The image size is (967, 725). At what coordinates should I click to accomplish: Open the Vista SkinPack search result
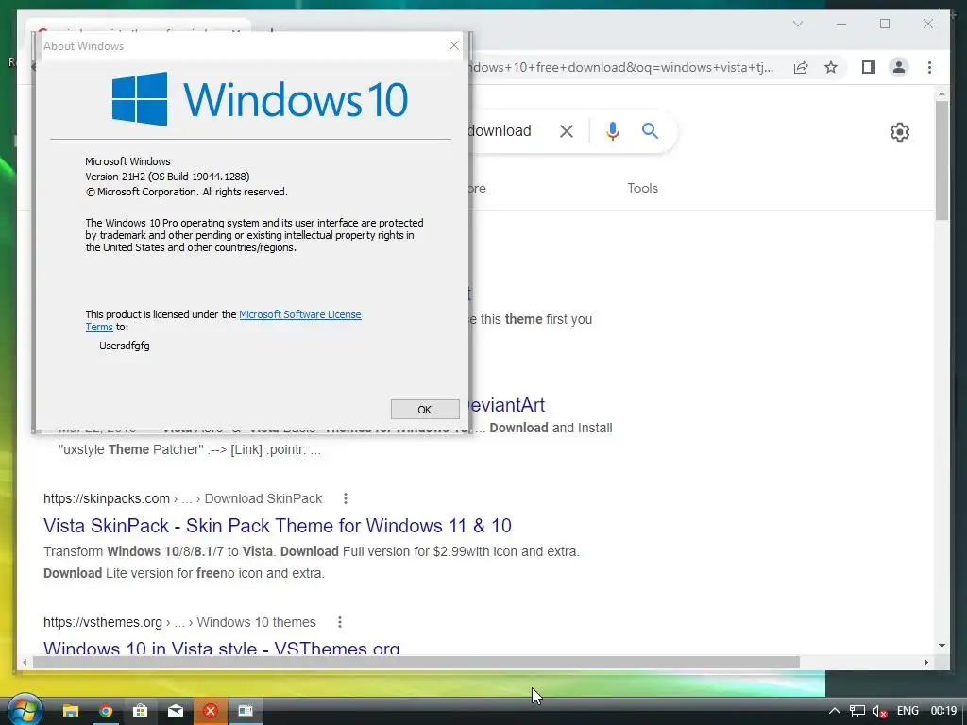(278, 525)
